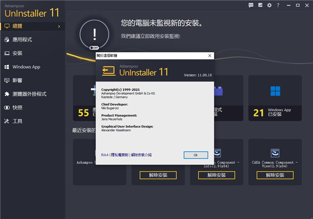
Task: Click Ok in the about dialog
Action: coord(196,155)
